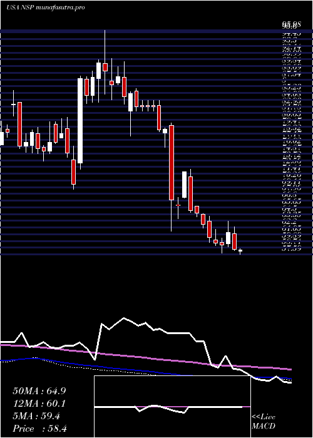This screenshot has height=438, width=313.
Task: Click the MACD indicator panel box
Action: coord(172,407)
